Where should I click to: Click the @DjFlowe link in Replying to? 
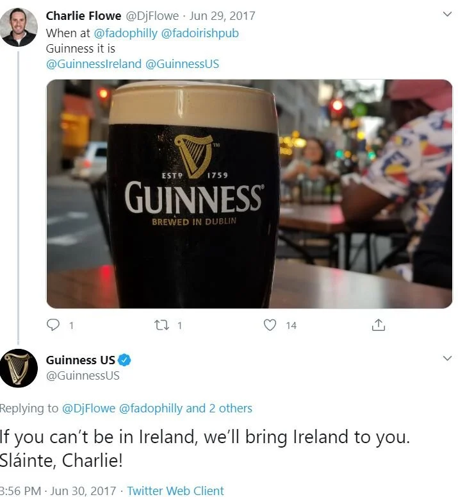[x=88, y=409]
